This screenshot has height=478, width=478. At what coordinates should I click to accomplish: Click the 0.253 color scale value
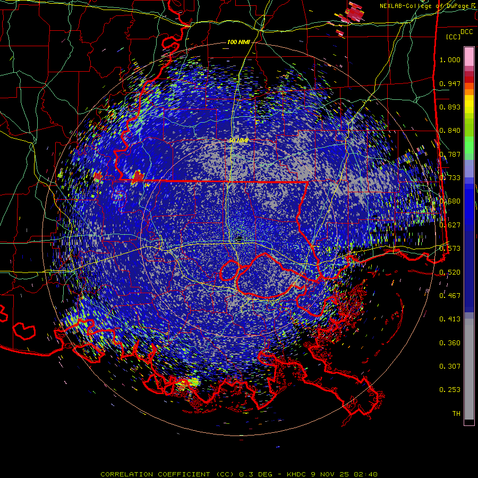(x=450, y=390)
